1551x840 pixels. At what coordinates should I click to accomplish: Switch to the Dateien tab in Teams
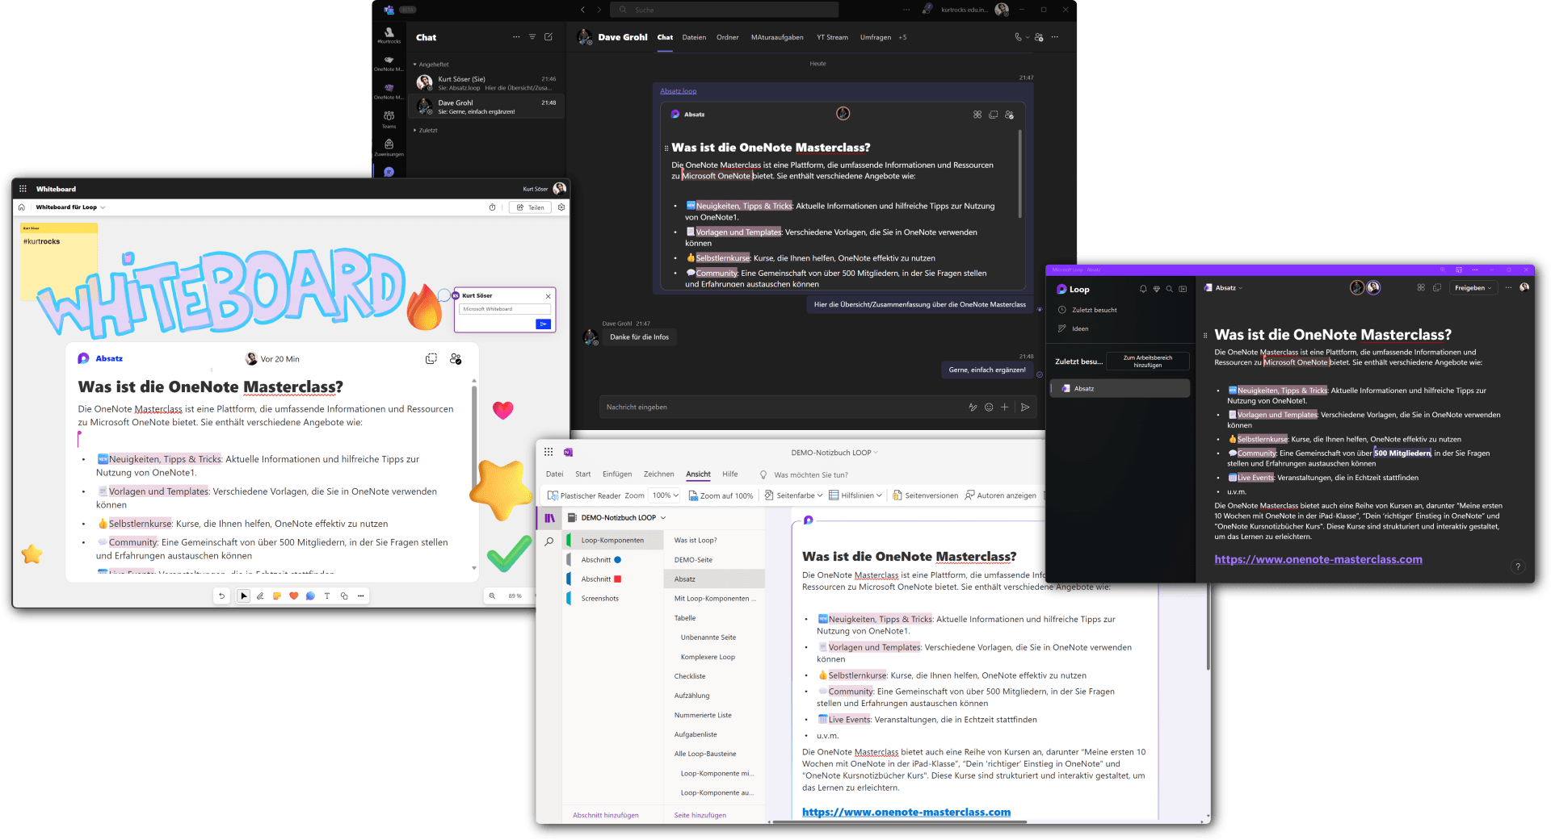[x=694, y=37]
